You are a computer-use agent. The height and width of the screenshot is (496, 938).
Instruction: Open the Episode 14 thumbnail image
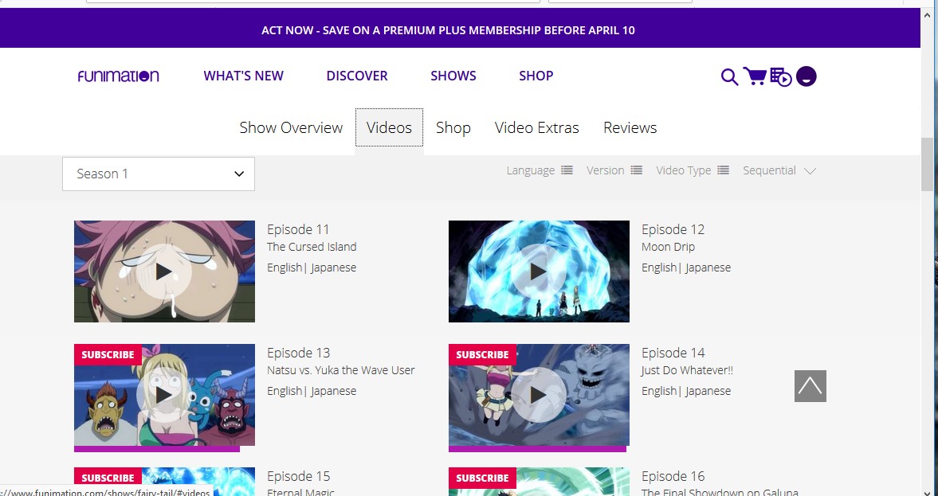[x=539, y=394]
